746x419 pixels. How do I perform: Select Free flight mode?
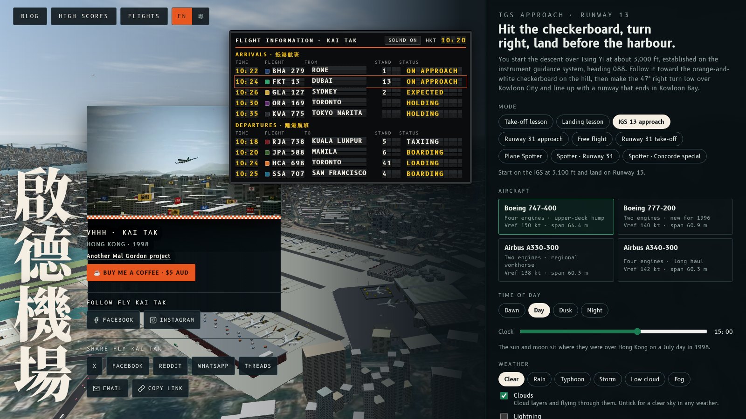tap(592, 139)
